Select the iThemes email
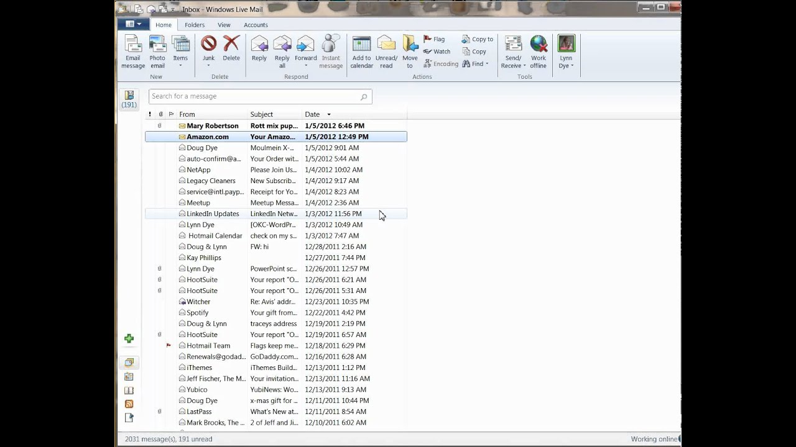Image resolution: width=796 pixels, height=447 pixels. click(x=276, y=368)
